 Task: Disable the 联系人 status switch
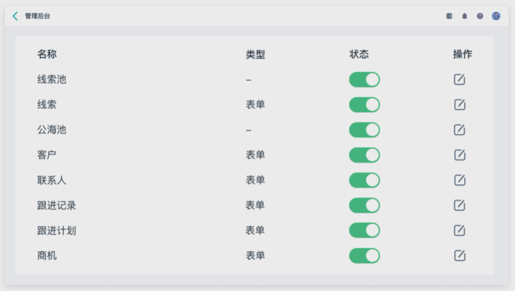(x=364, y=180)
